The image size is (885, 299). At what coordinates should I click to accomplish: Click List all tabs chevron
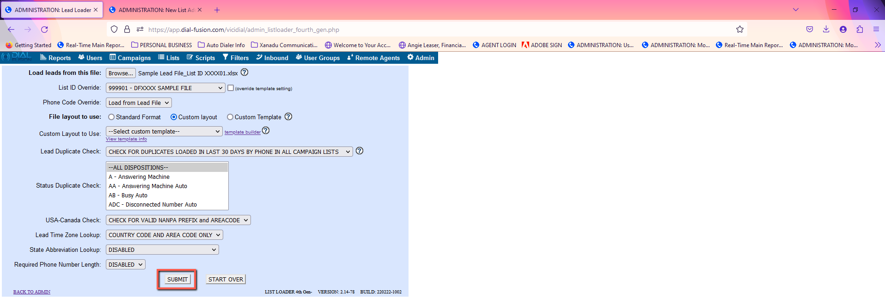(x=796, y=10)
